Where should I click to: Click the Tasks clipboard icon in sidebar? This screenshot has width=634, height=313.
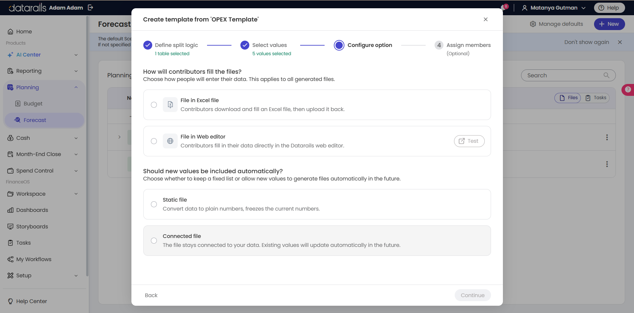[10, 243]
